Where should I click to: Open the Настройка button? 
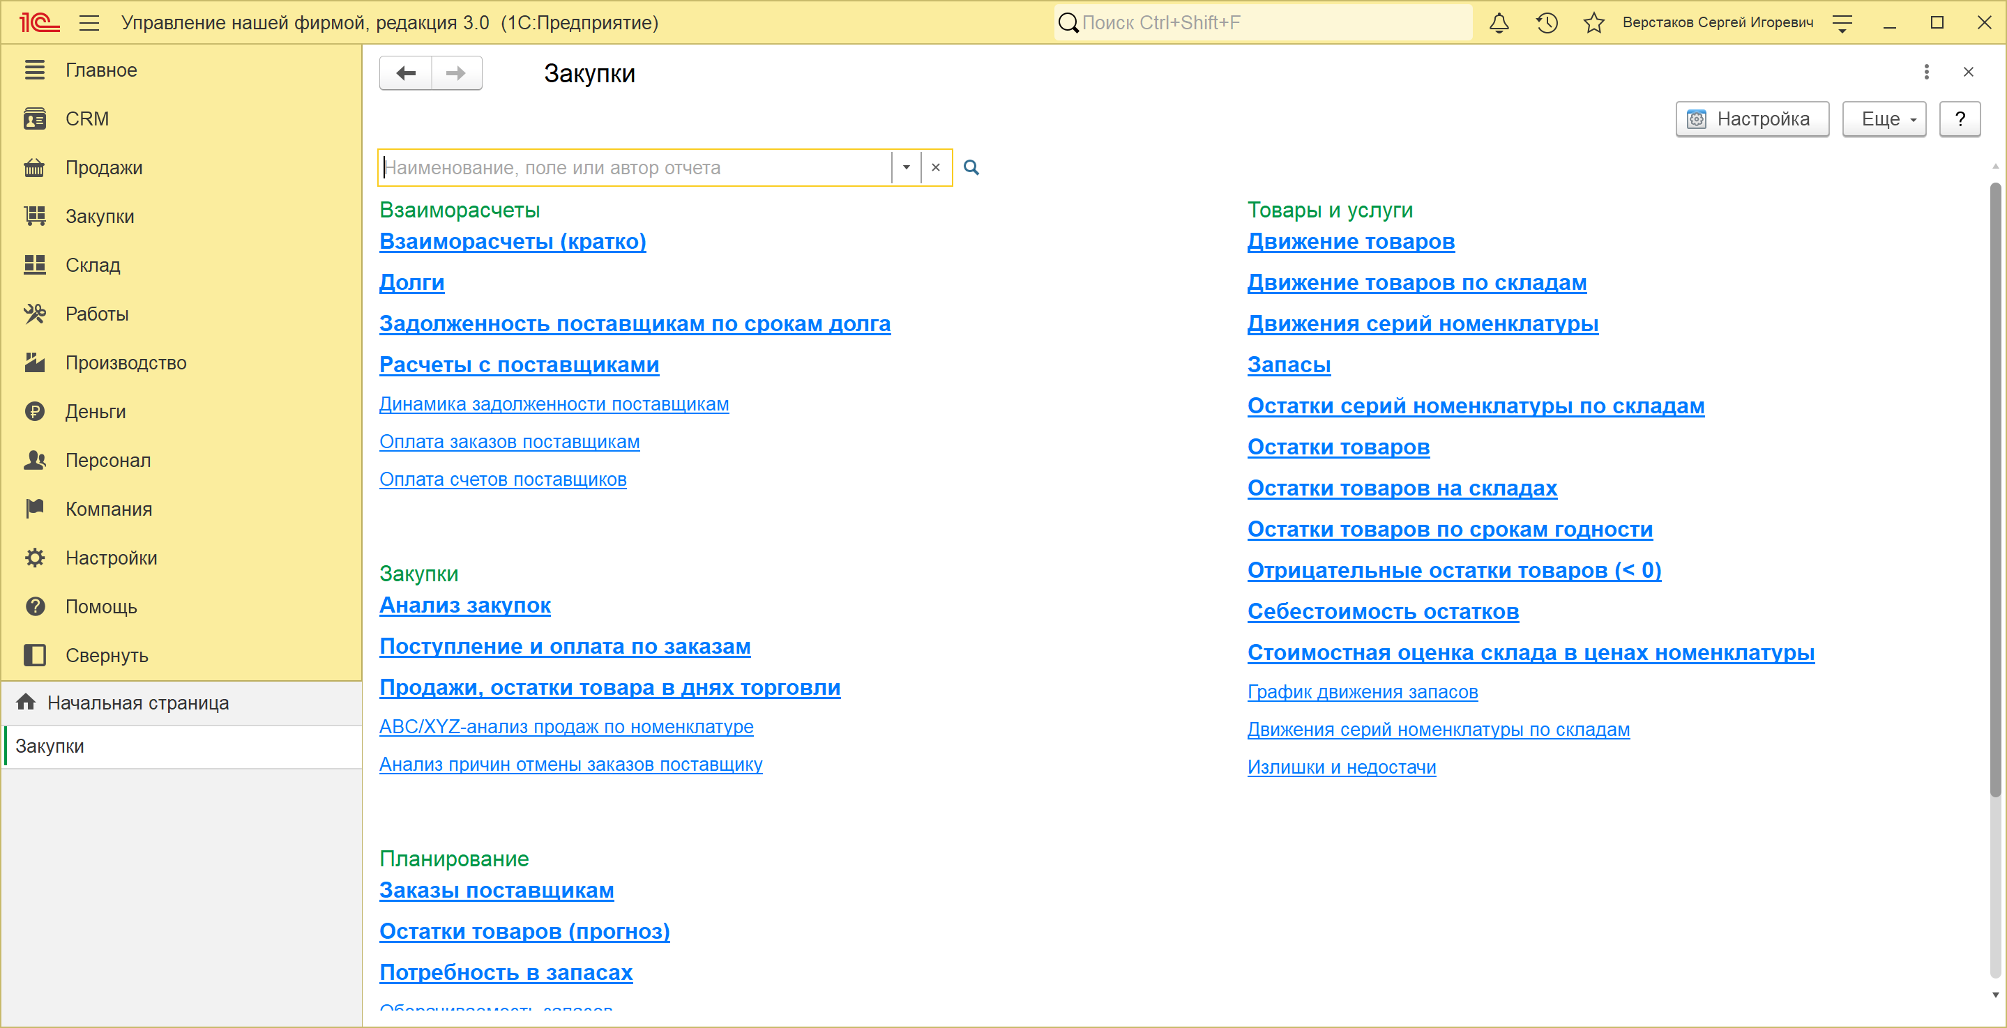coord(1752,119)
